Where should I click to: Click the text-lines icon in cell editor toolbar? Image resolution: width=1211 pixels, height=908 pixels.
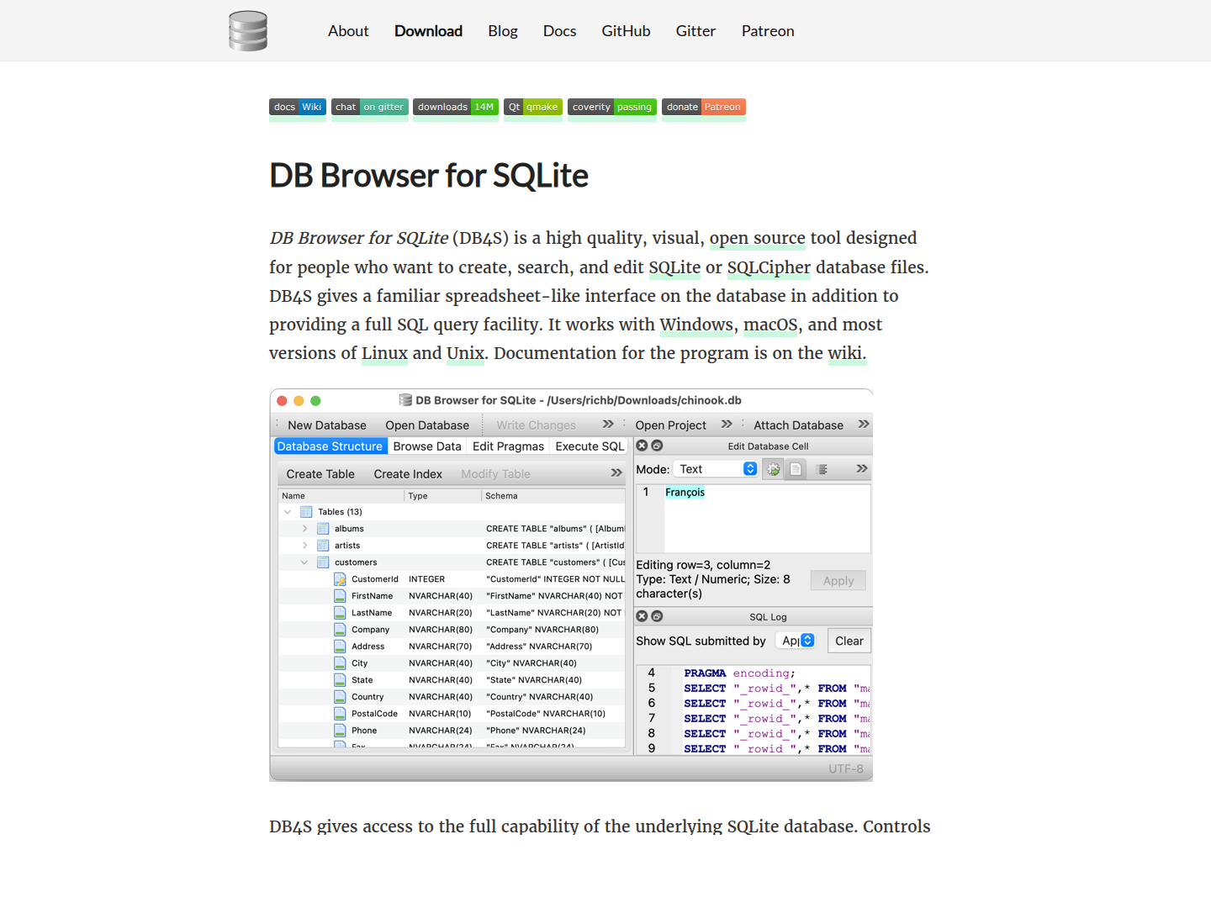(x=822, y=469)
